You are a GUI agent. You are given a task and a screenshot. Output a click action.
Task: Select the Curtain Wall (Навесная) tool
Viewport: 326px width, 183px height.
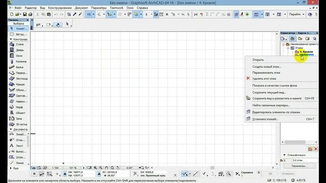pos(18,102)
